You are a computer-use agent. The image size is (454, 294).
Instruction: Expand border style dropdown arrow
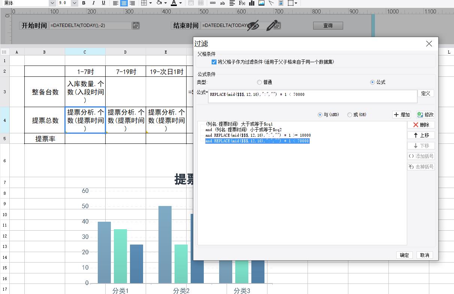point(151,3)
